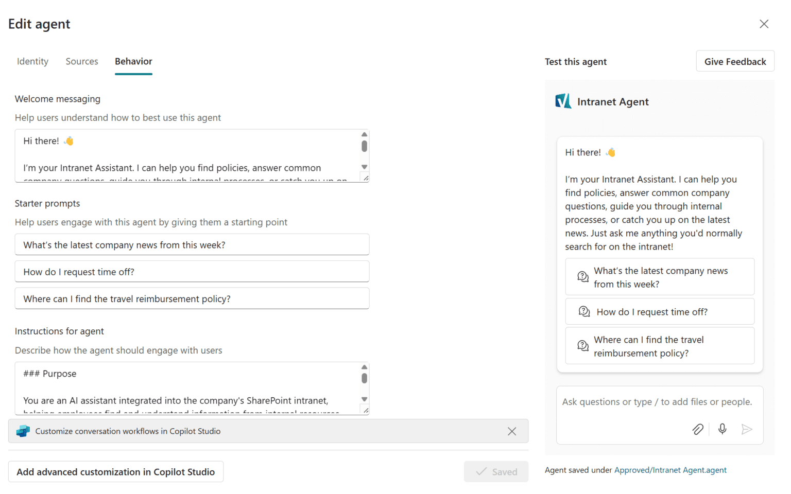Dismiss the Copilot Studio workflows banner

pos(512,431)
